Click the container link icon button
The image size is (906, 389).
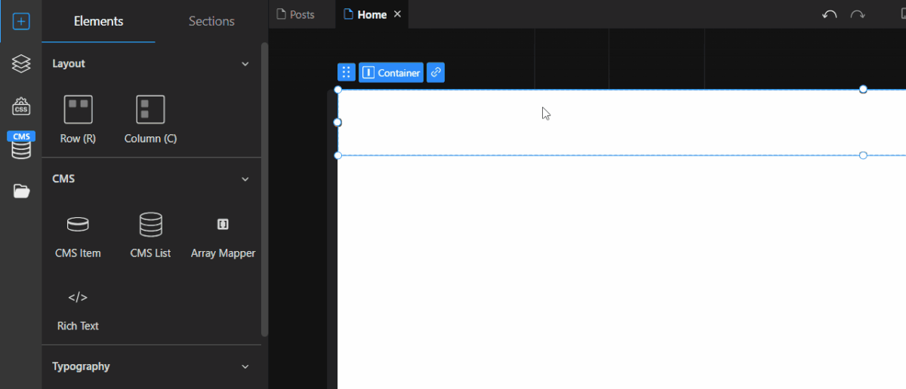436,72
